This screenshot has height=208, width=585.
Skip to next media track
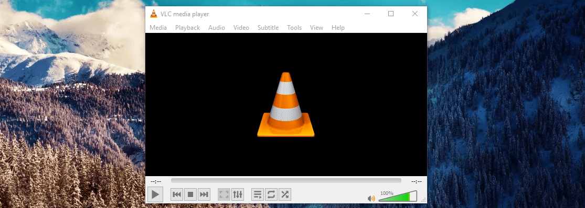pos(204,194)
